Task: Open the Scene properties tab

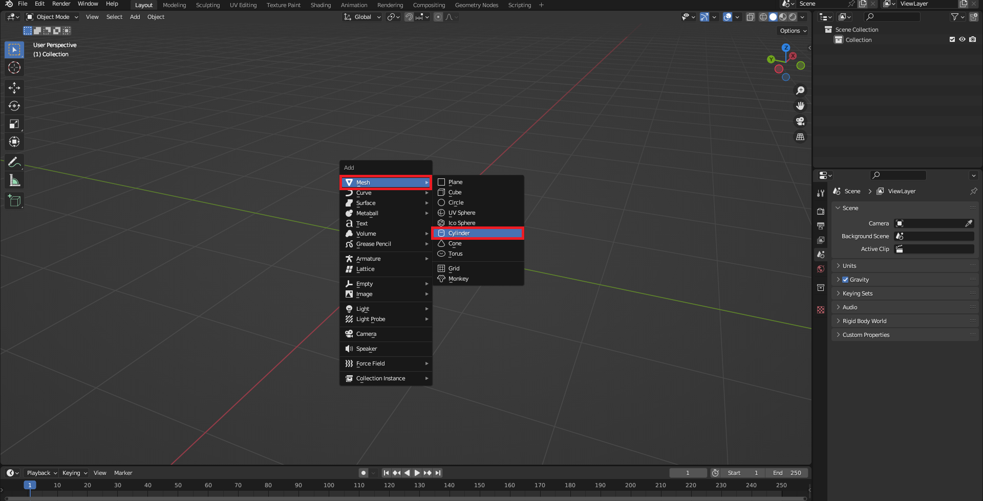Action: click(x=821, y=254)
